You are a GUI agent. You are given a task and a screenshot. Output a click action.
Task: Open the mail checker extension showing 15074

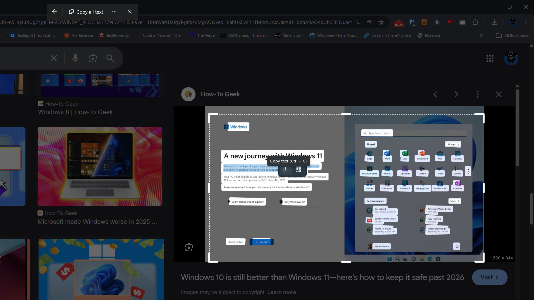399,23
